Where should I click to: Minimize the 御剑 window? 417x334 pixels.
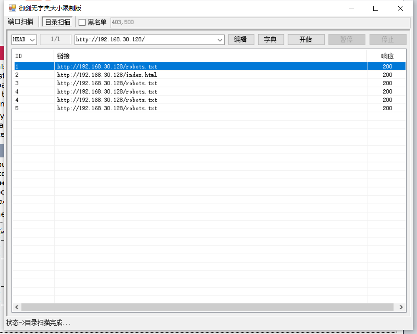coord(352,8)
